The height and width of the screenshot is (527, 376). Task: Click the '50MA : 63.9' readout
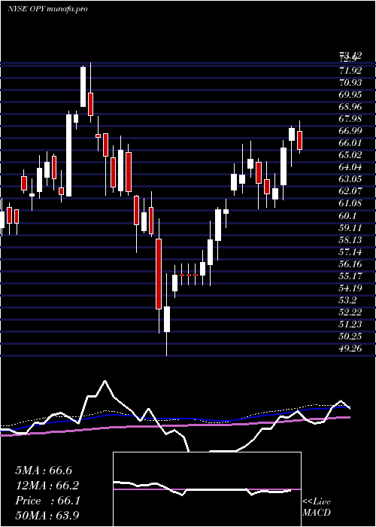coord(47,516)
